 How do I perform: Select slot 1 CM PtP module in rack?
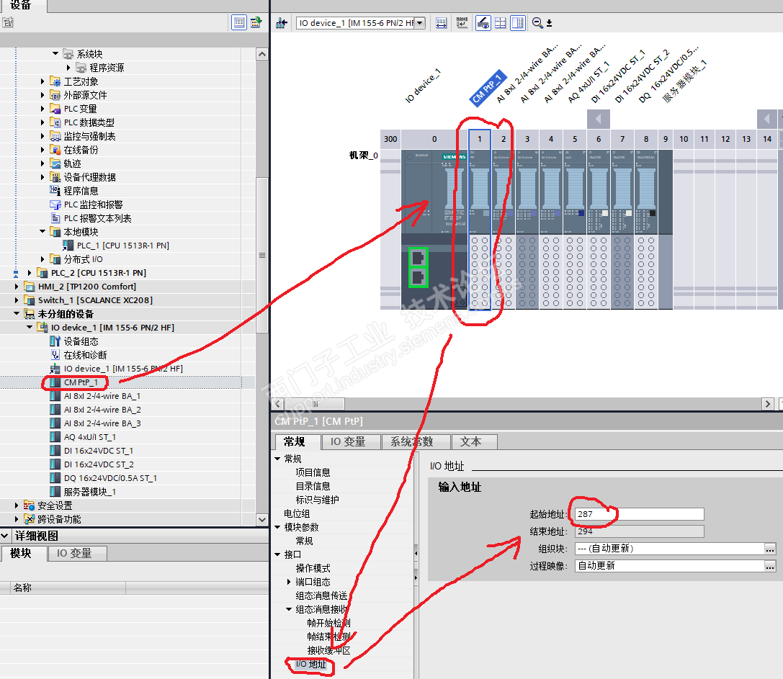point(480,220)
